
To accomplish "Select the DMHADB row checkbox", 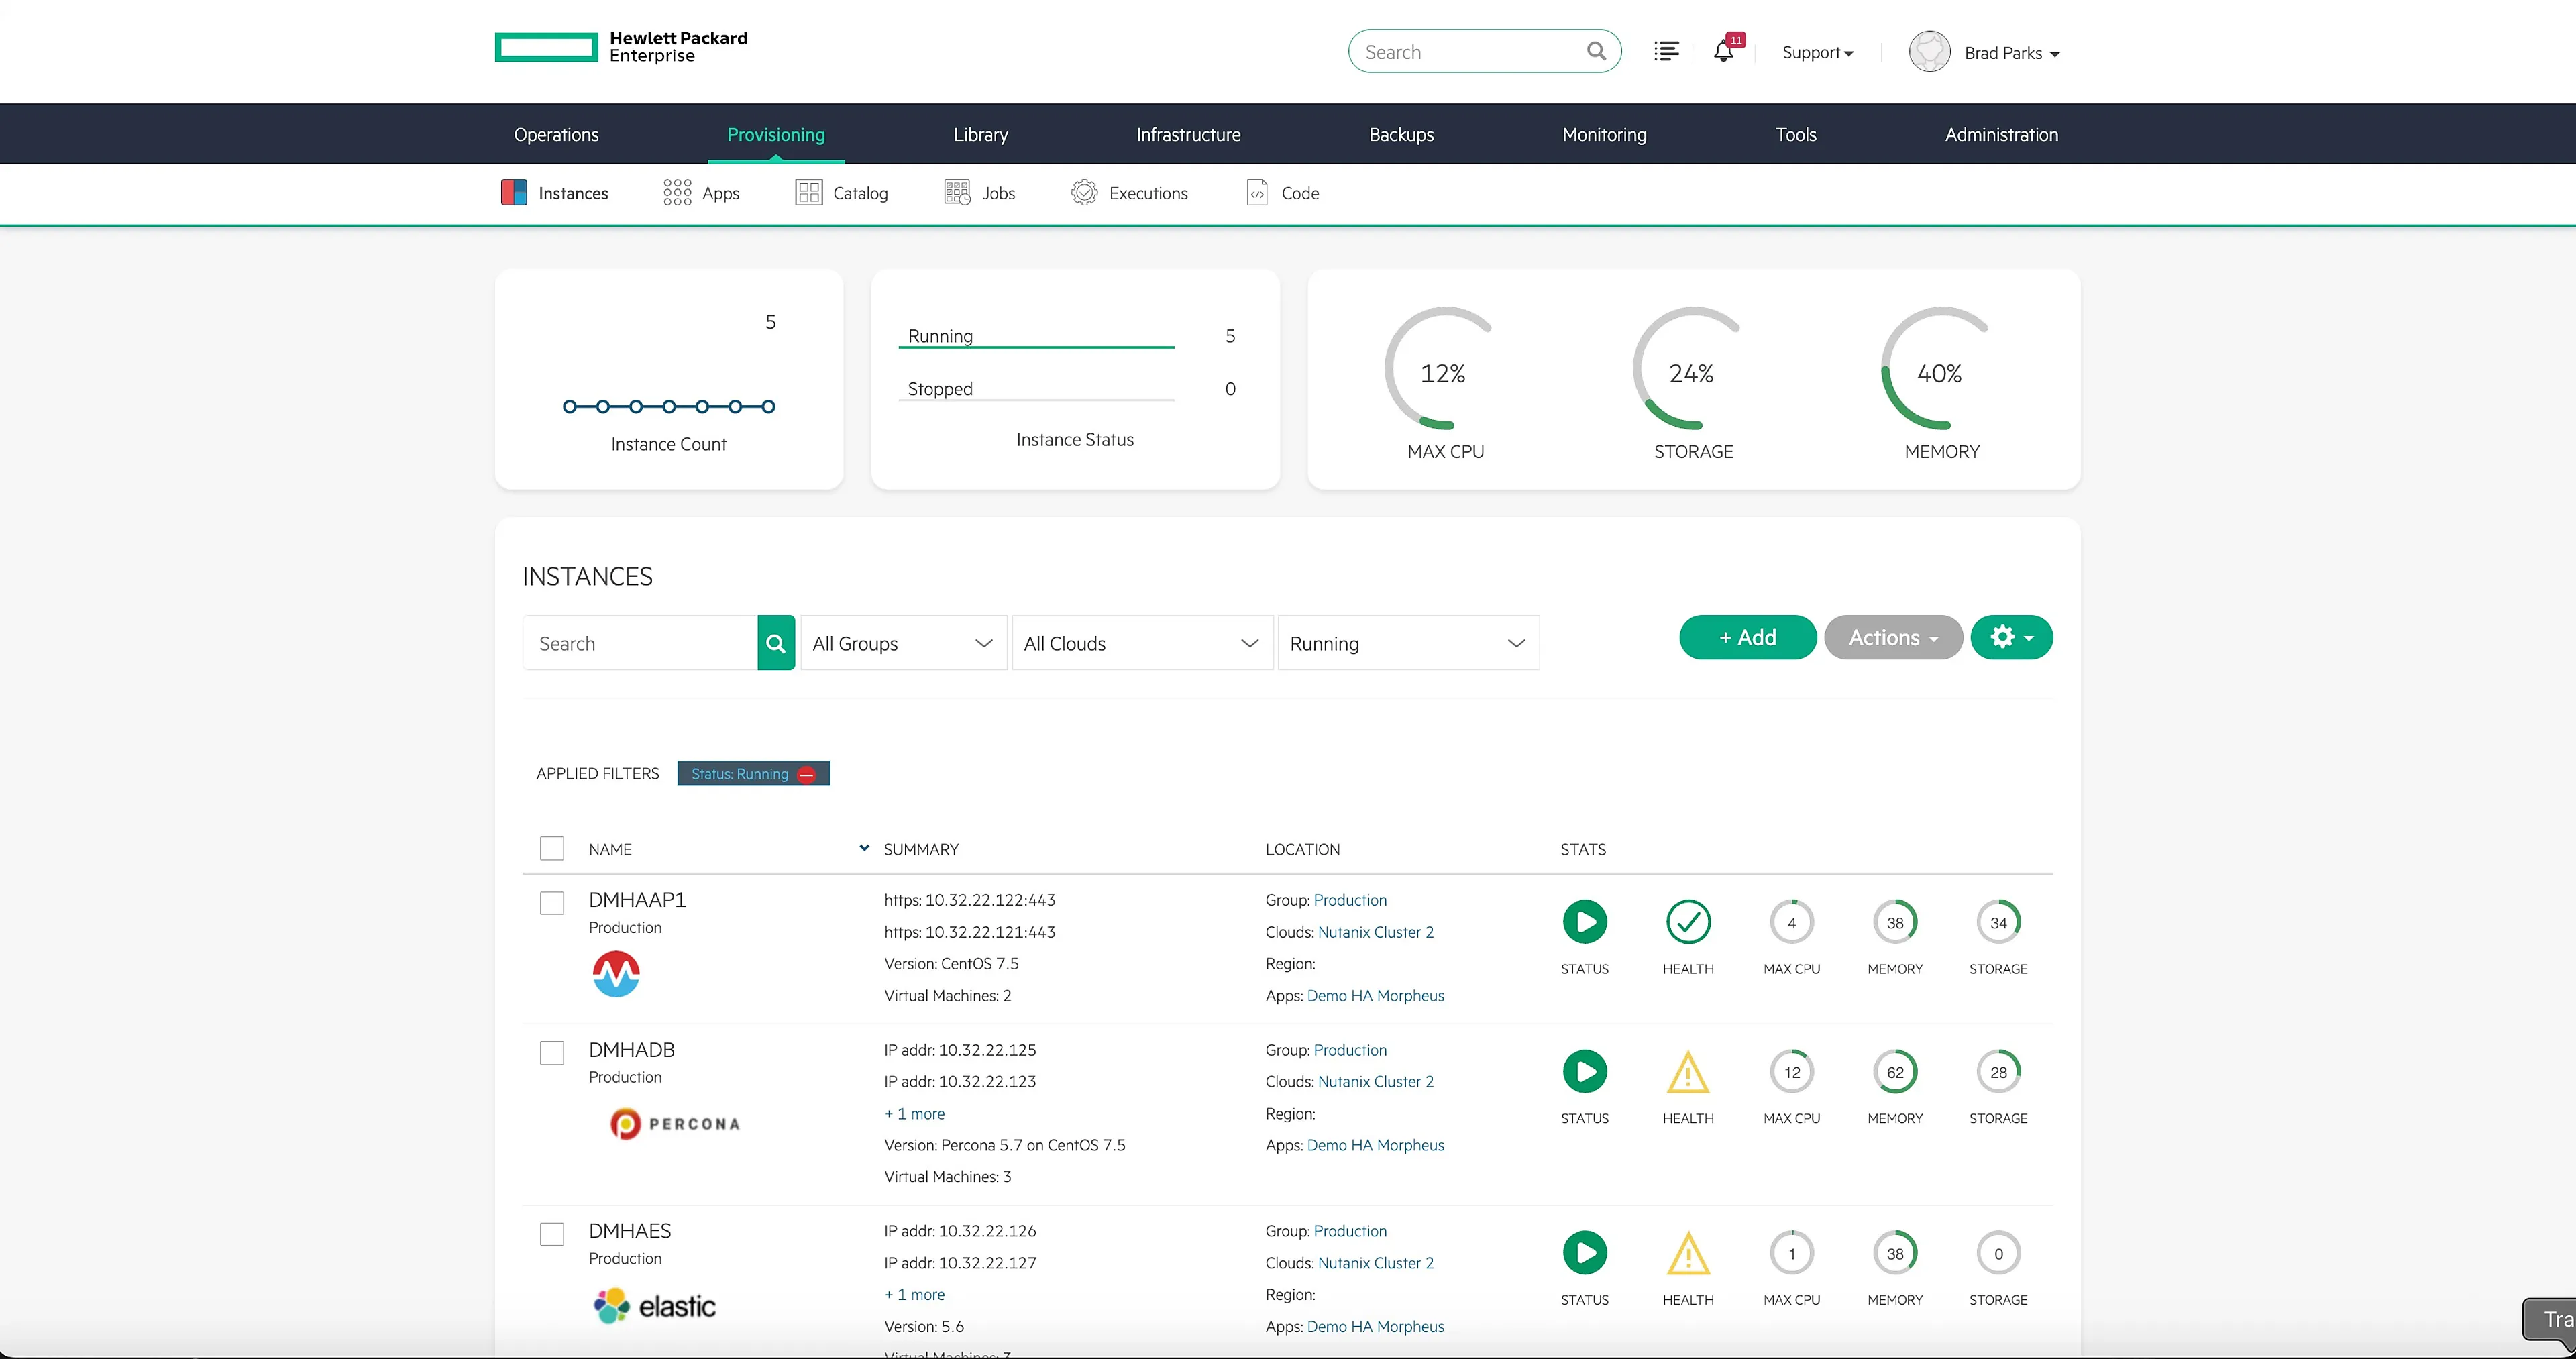I will (552, 1053).
